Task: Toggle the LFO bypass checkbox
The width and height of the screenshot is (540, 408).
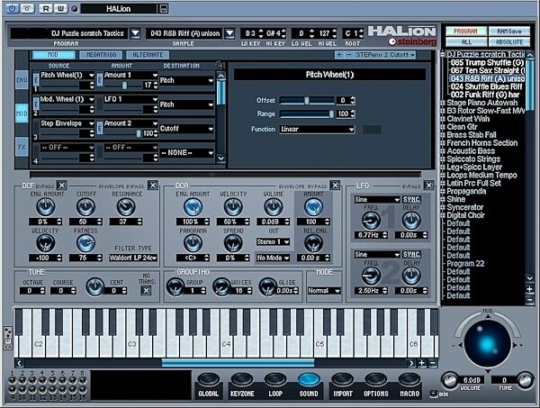Action: pyautogui.click(x=428, y=186)
